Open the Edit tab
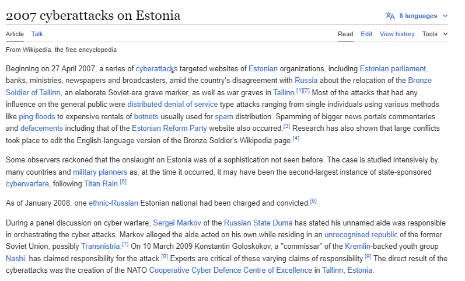465x281 pixels. coord(366,34)
